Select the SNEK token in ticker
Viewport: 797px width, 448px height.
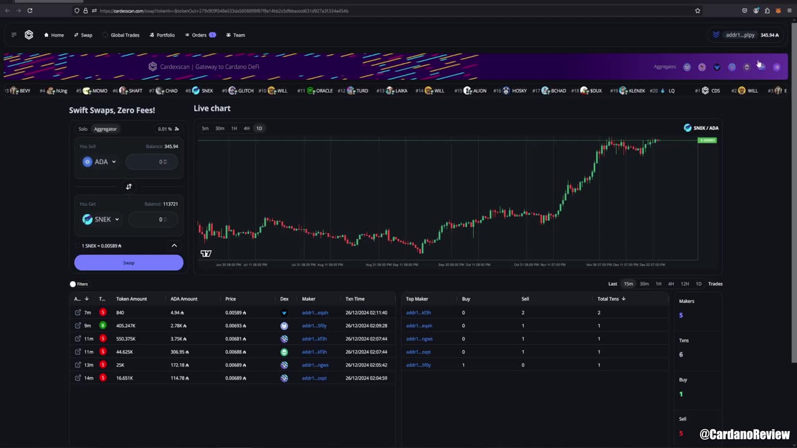pos(202,90)
